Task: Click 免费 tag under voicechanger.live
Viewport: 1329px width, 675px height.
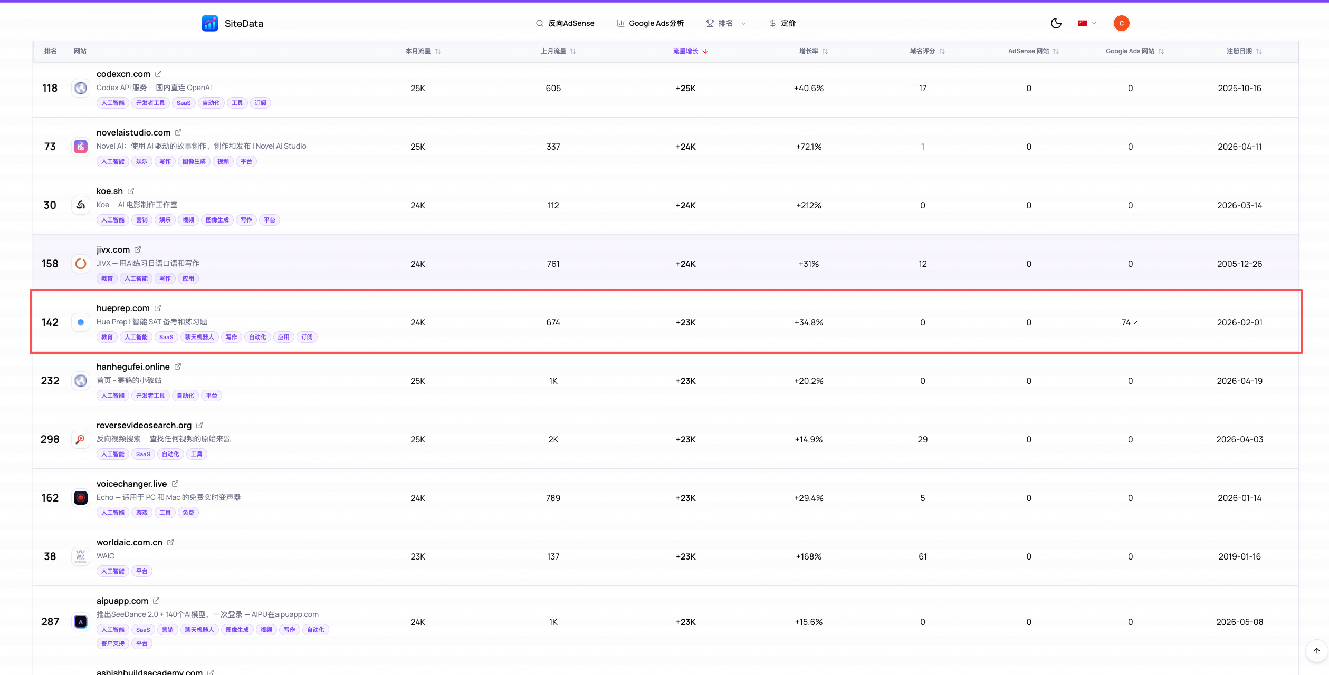Action: [188, 513]
